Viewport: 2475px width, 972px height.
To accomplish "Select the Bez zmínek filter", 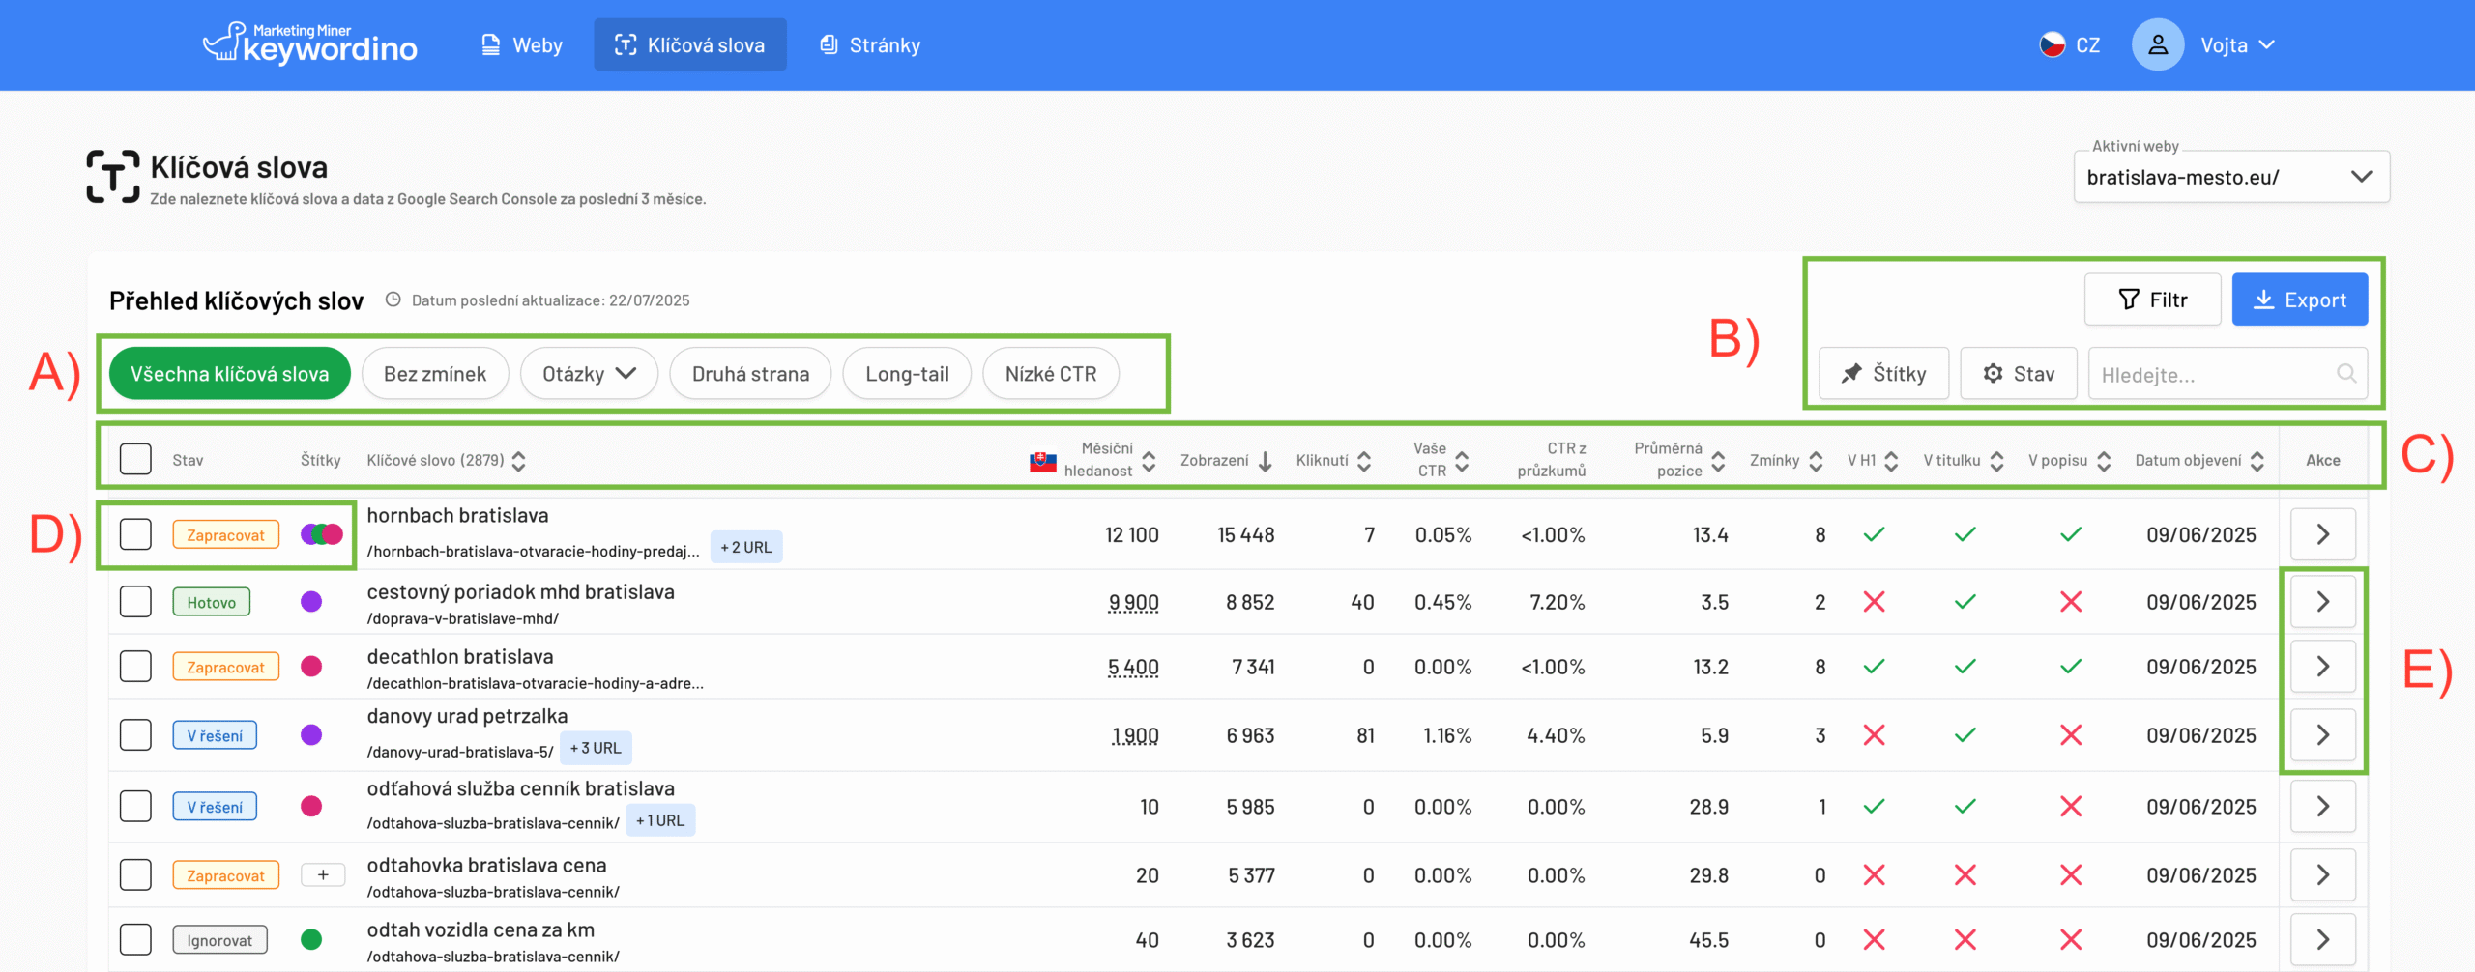I will point(435,374).
